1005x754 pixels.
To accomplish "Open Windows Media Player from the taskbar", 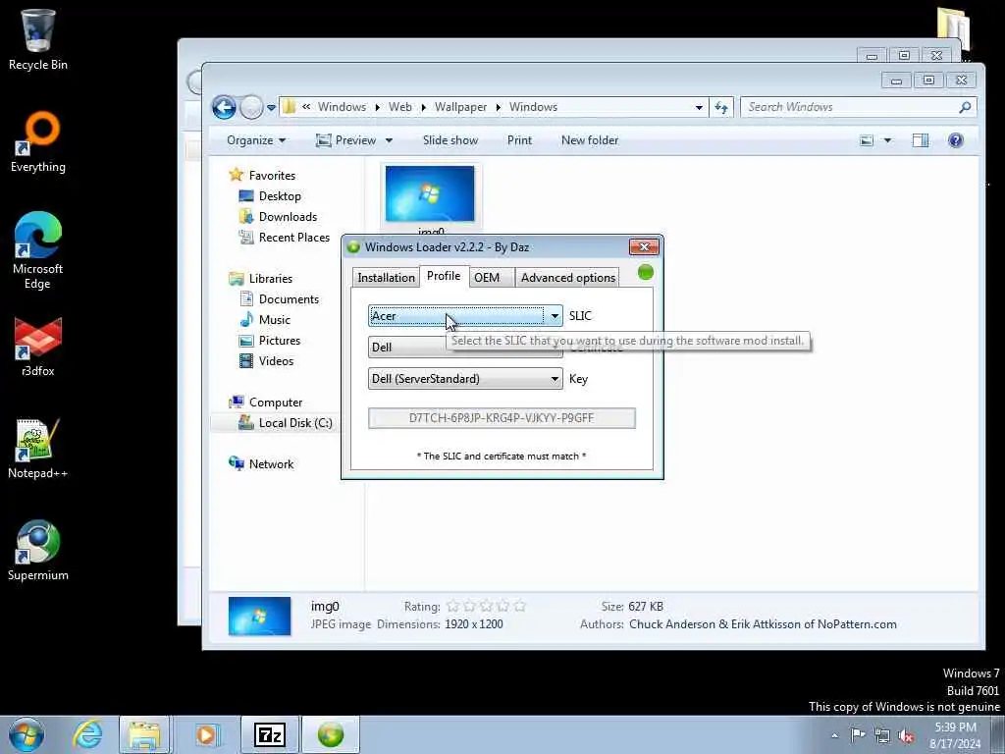I will point(206,734).
